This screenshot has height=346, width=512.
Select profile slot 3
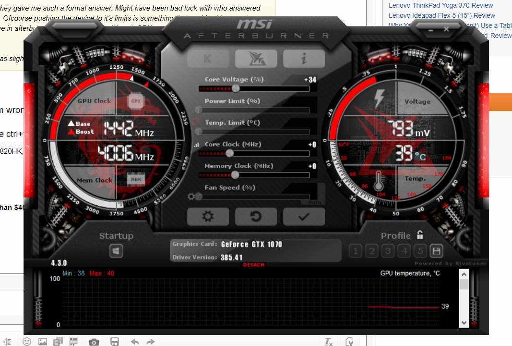click(388, 251)
